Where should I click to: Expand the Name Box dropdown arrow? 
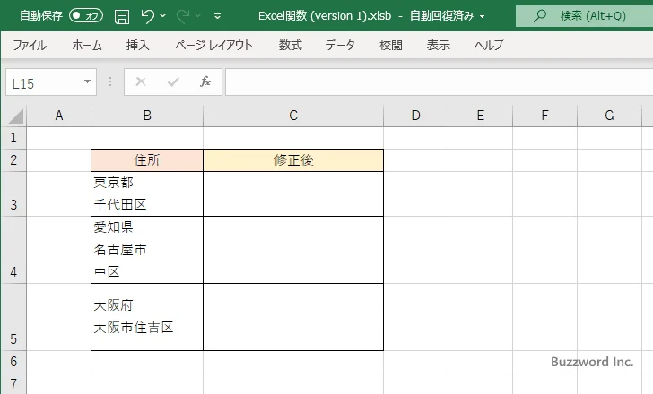pos(88,81)
